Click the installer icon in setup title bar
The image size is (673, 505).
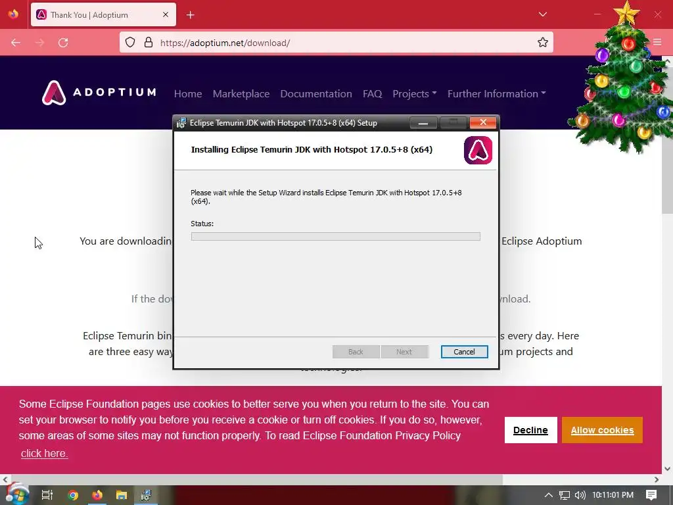pos(181,123)
